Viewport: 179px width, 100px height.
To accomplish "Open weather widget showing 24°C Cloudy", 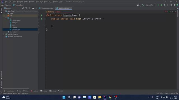I will click(x=7, y=97).
